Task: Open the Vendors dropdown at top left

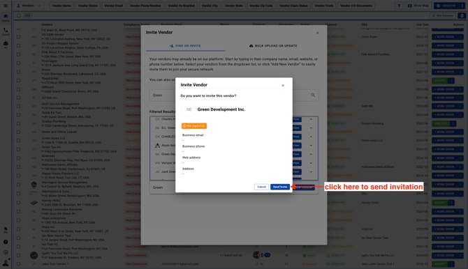Action: (x=29, y=6)
